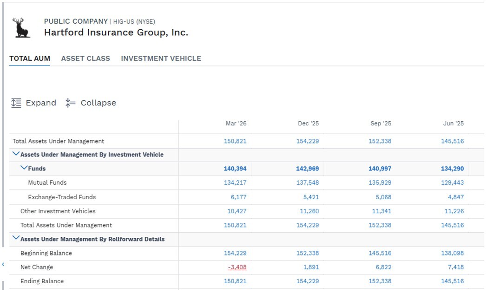Select the TOTAL AUM tab
The width and height of the screenshot is (486, 293).
30,59
